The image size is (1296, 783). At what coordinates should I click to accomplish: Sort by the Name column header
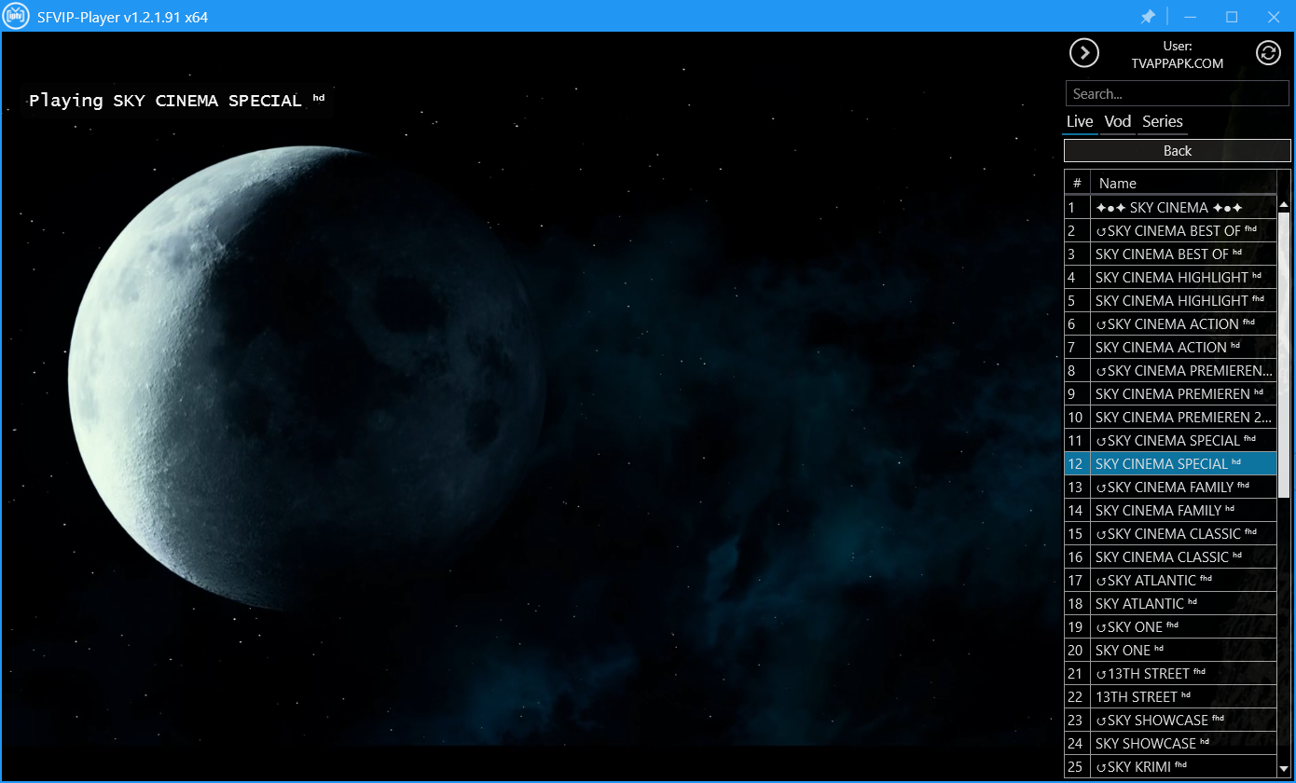(x=1183, y=183)
